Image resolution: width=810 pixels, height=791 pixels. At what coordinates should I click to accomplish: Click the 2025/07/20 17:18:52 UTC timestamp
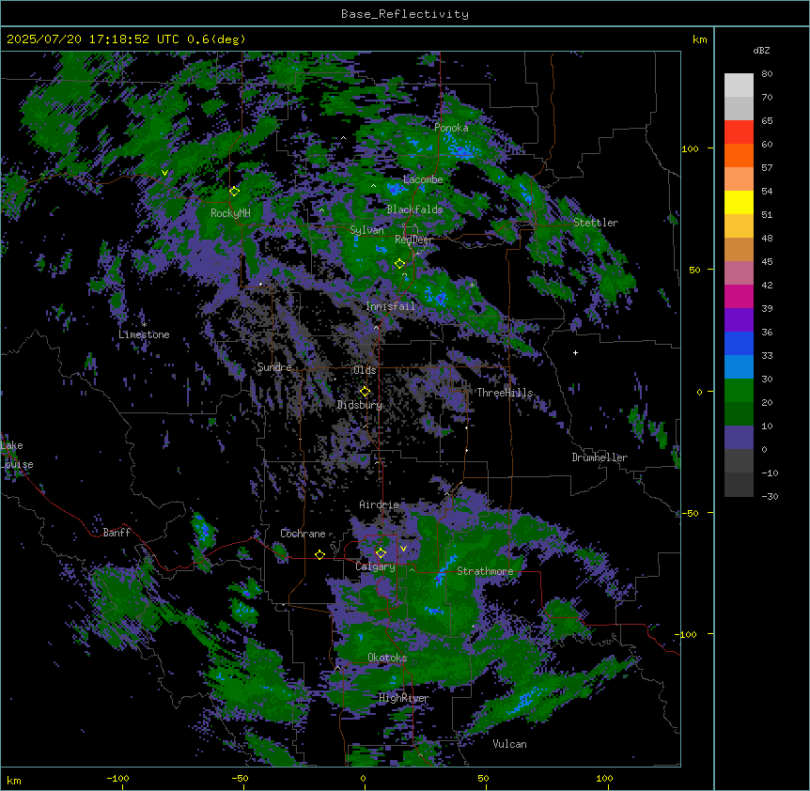pos(93,39)
